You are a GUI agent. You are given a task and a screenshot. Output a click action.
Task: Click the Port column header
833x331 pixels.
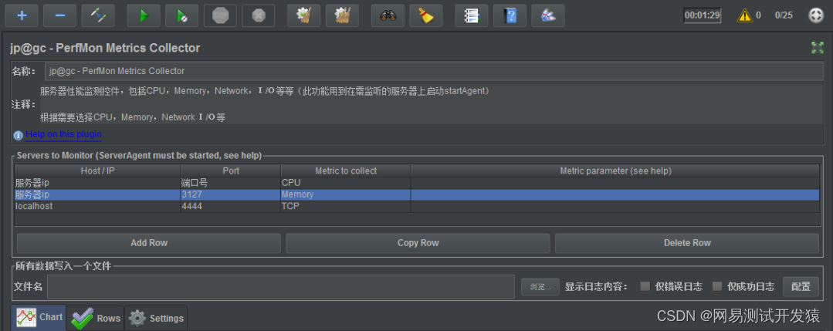pos(231,171)
